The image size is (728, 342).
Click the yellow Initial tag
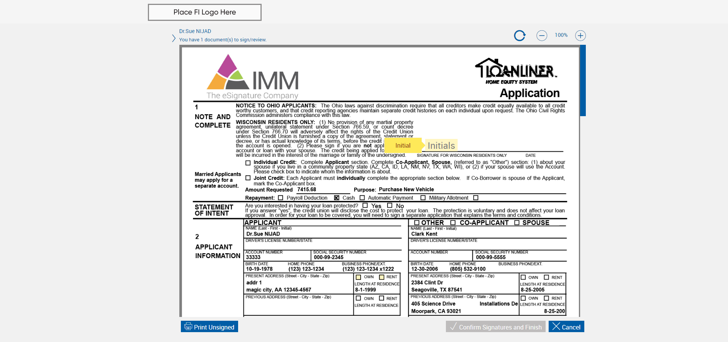[403, 145]
